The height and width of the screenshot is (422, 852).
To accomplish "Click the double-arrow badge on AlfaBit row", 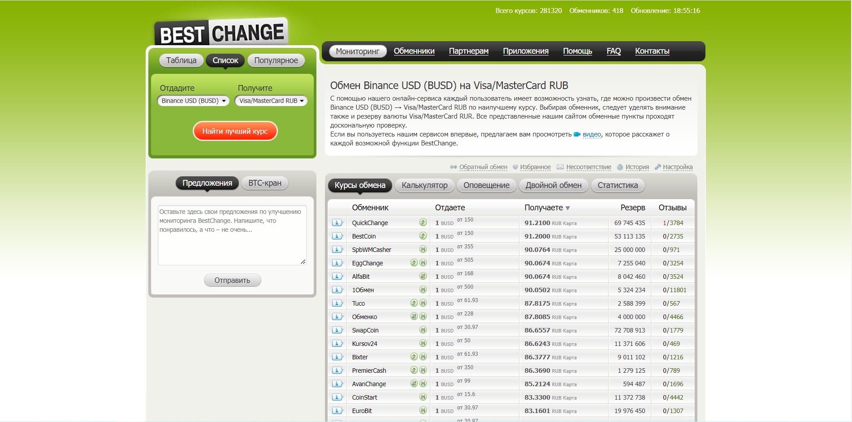I will (423, 276).
